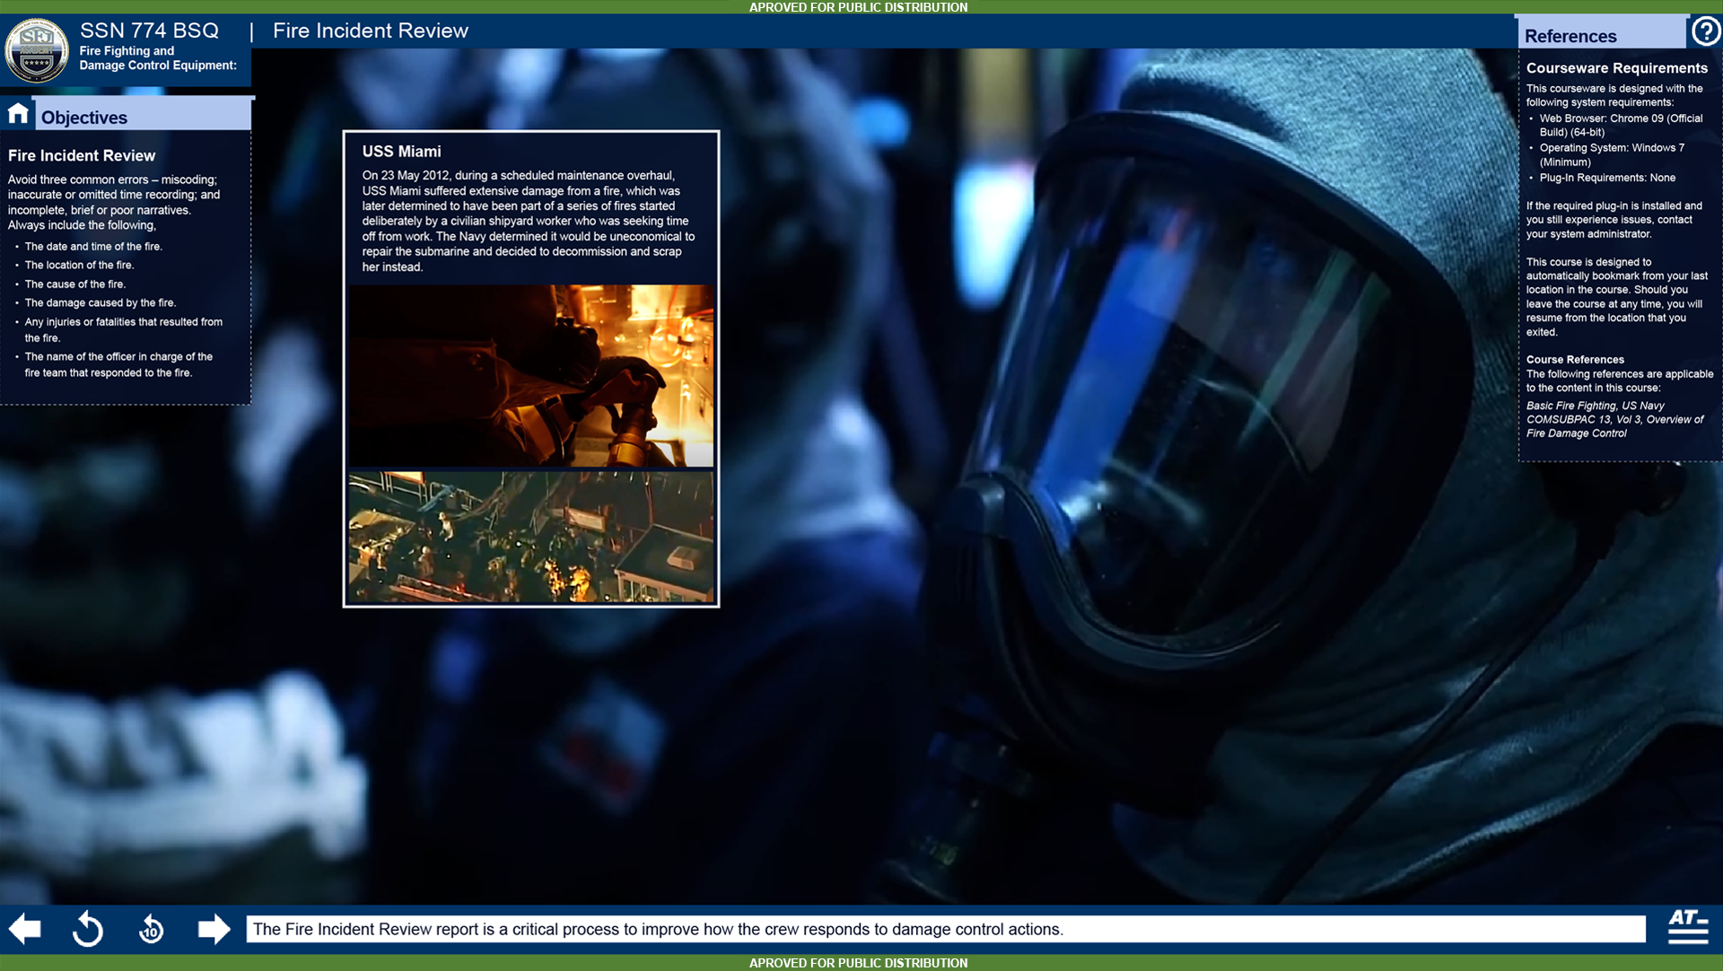This screenshot has height=971, width=1723.
Task: Click the SSN 774 BSQ emblem logo
Action: [37, 50]
